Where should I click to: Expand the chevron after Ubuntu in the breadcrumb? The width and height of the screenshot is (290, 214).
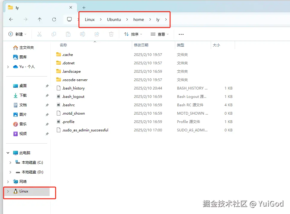(x=127, y=20)
